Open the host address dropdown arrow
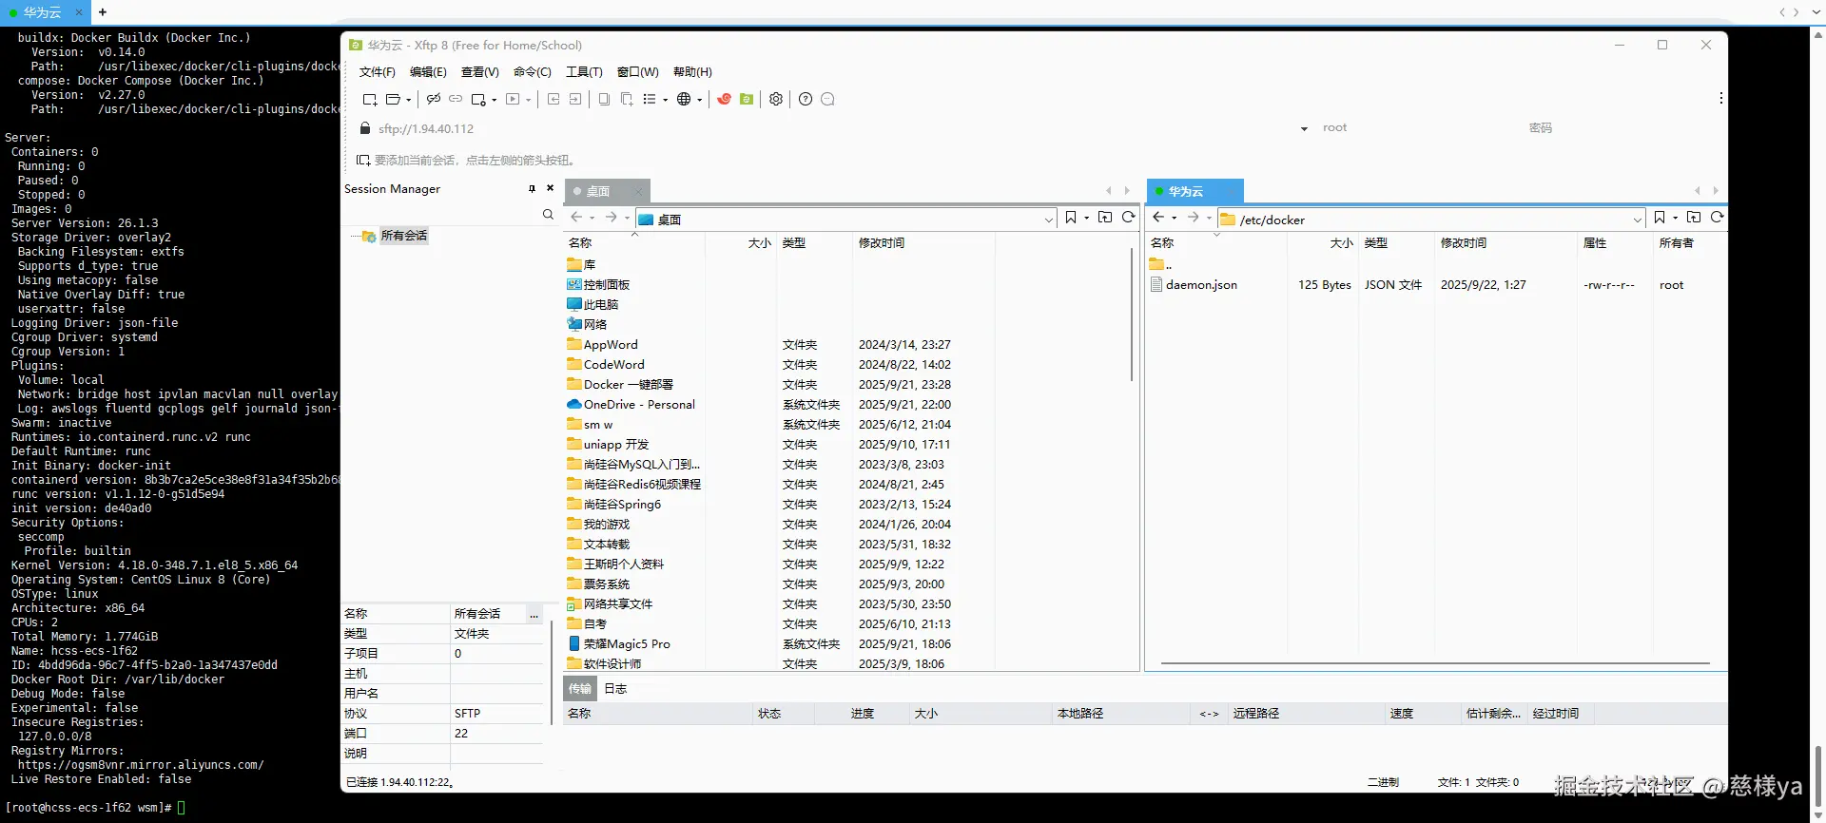Screen dimensions: 1826x823 point(1304,129)
